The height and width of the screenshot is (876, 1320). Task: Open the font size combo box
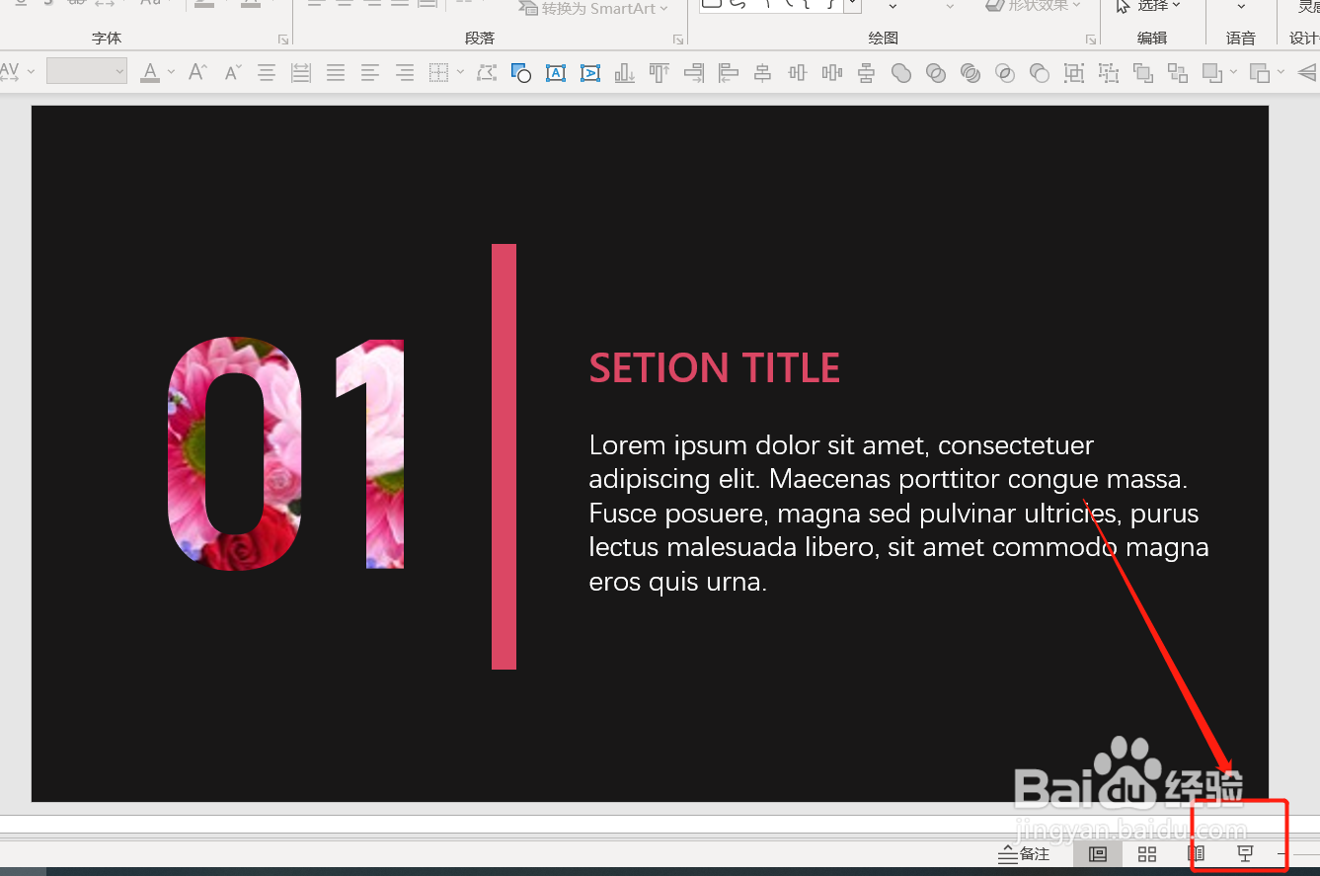click(x=87, y=71)
